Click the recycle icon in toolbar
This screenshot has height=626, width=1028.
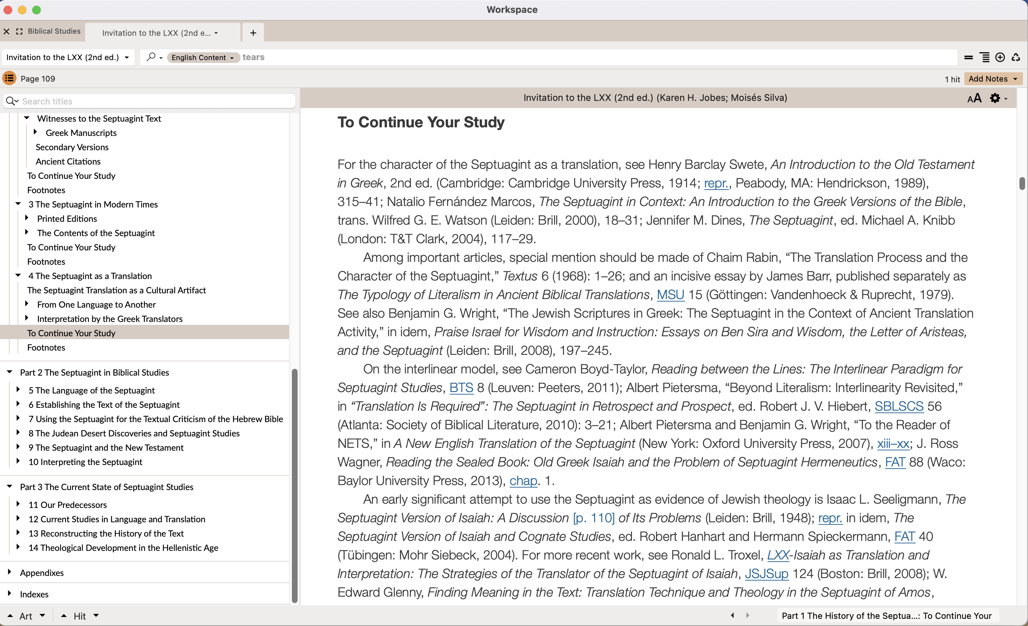pyautogui.click(x=1015, y=57)
